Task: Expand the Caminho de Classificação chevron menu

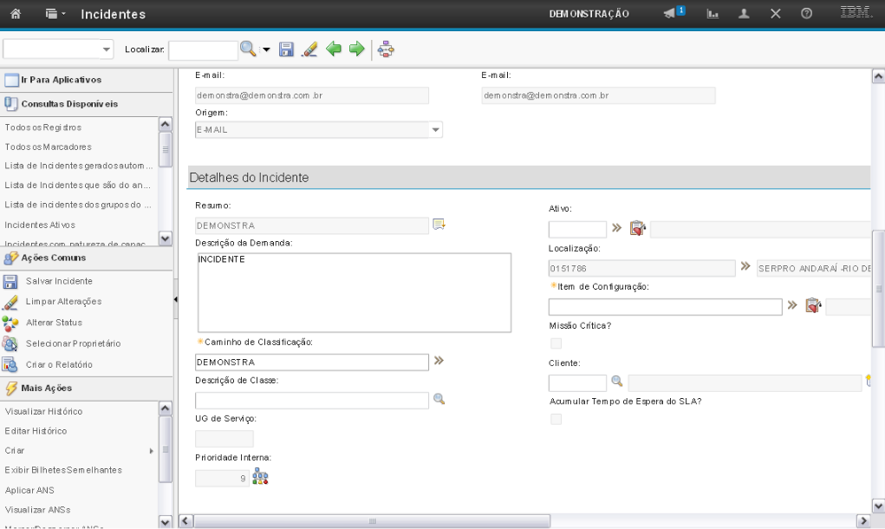Action: tap(439, 361)
